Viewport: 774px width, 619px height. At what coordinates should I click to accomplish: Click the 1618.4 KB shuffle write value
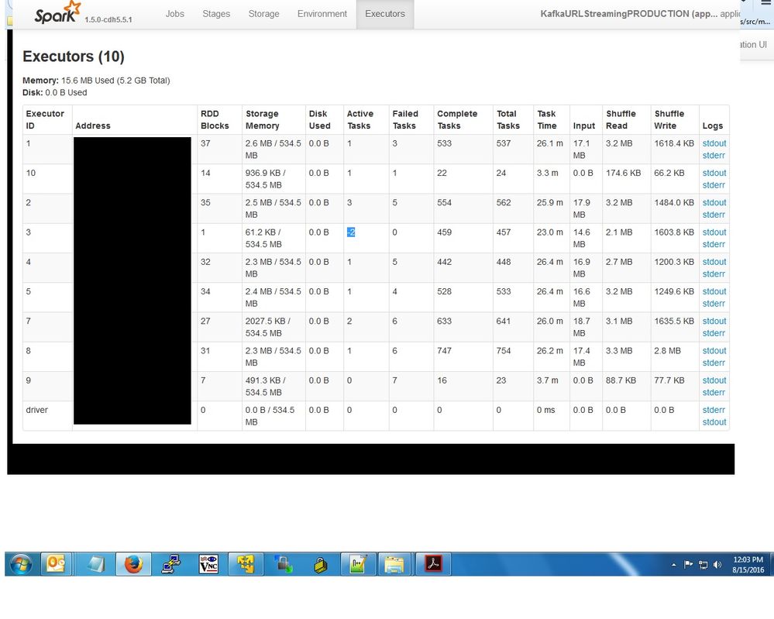(x=674, y=143)
